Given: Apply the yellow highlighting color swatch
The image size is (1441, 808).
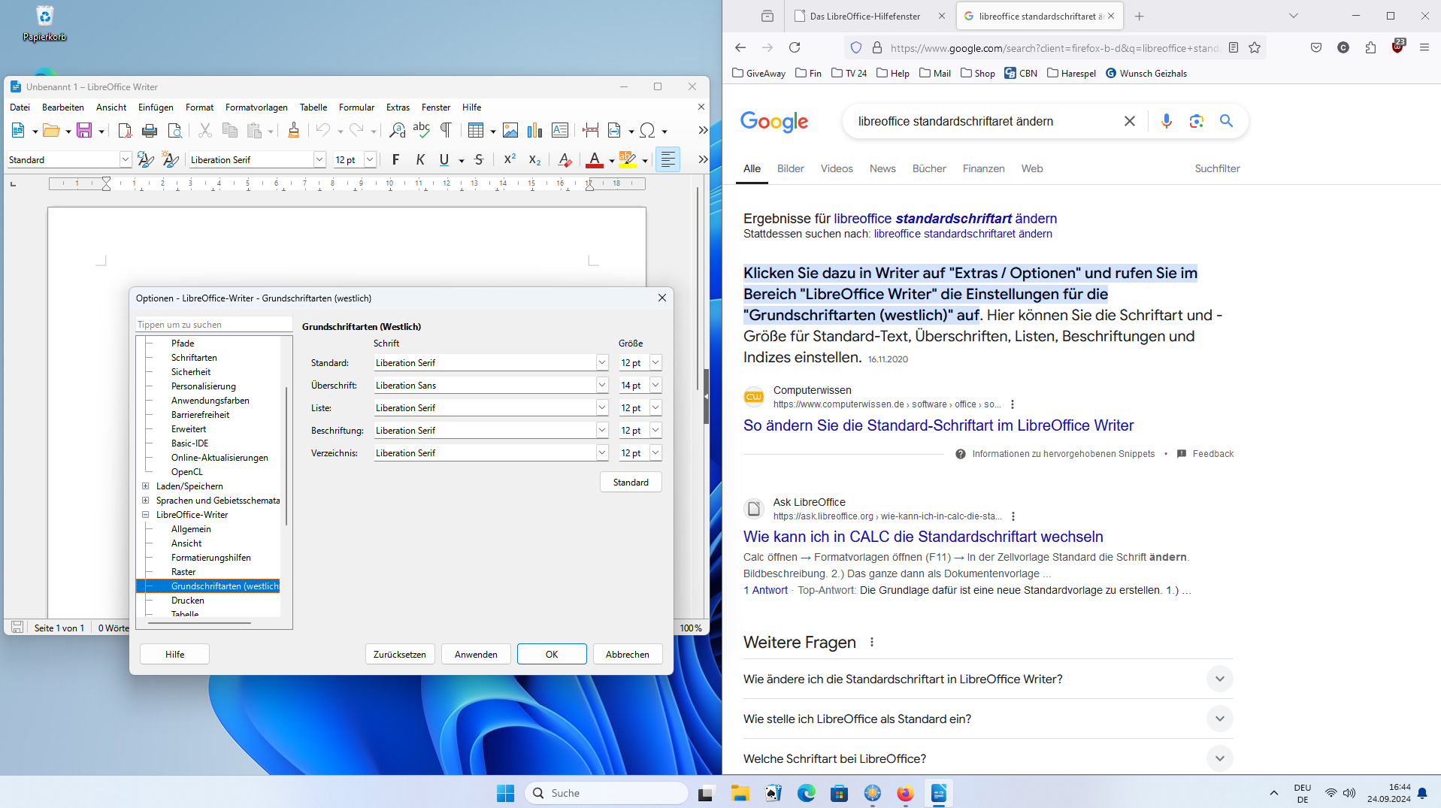Looking at the screenshot, I should coord(628,160).
